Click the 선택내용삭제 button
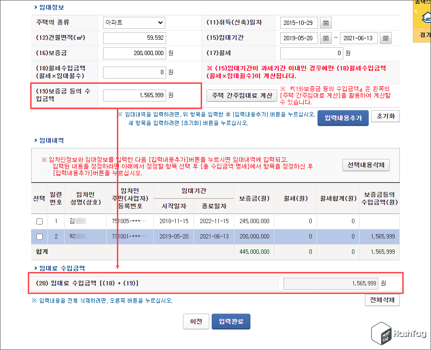431x350 pixels. pos(366,165)
